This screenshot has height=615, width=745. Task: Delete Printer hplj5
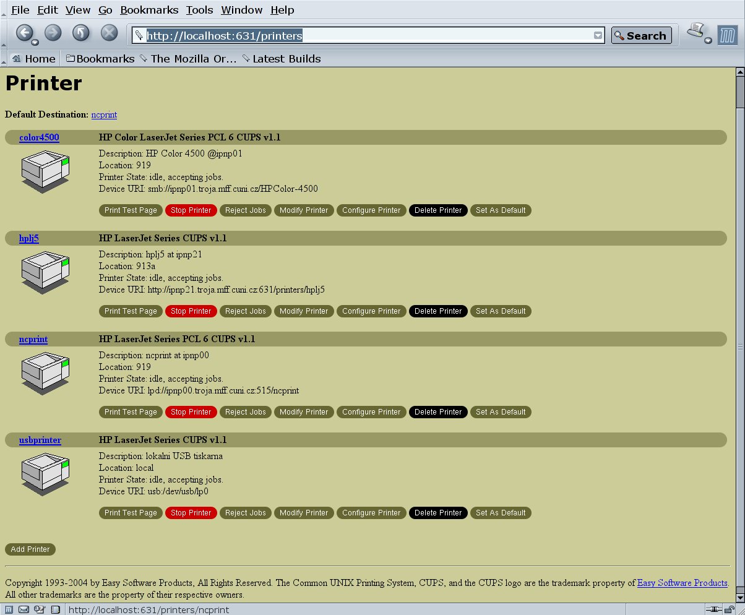point(438,311)
